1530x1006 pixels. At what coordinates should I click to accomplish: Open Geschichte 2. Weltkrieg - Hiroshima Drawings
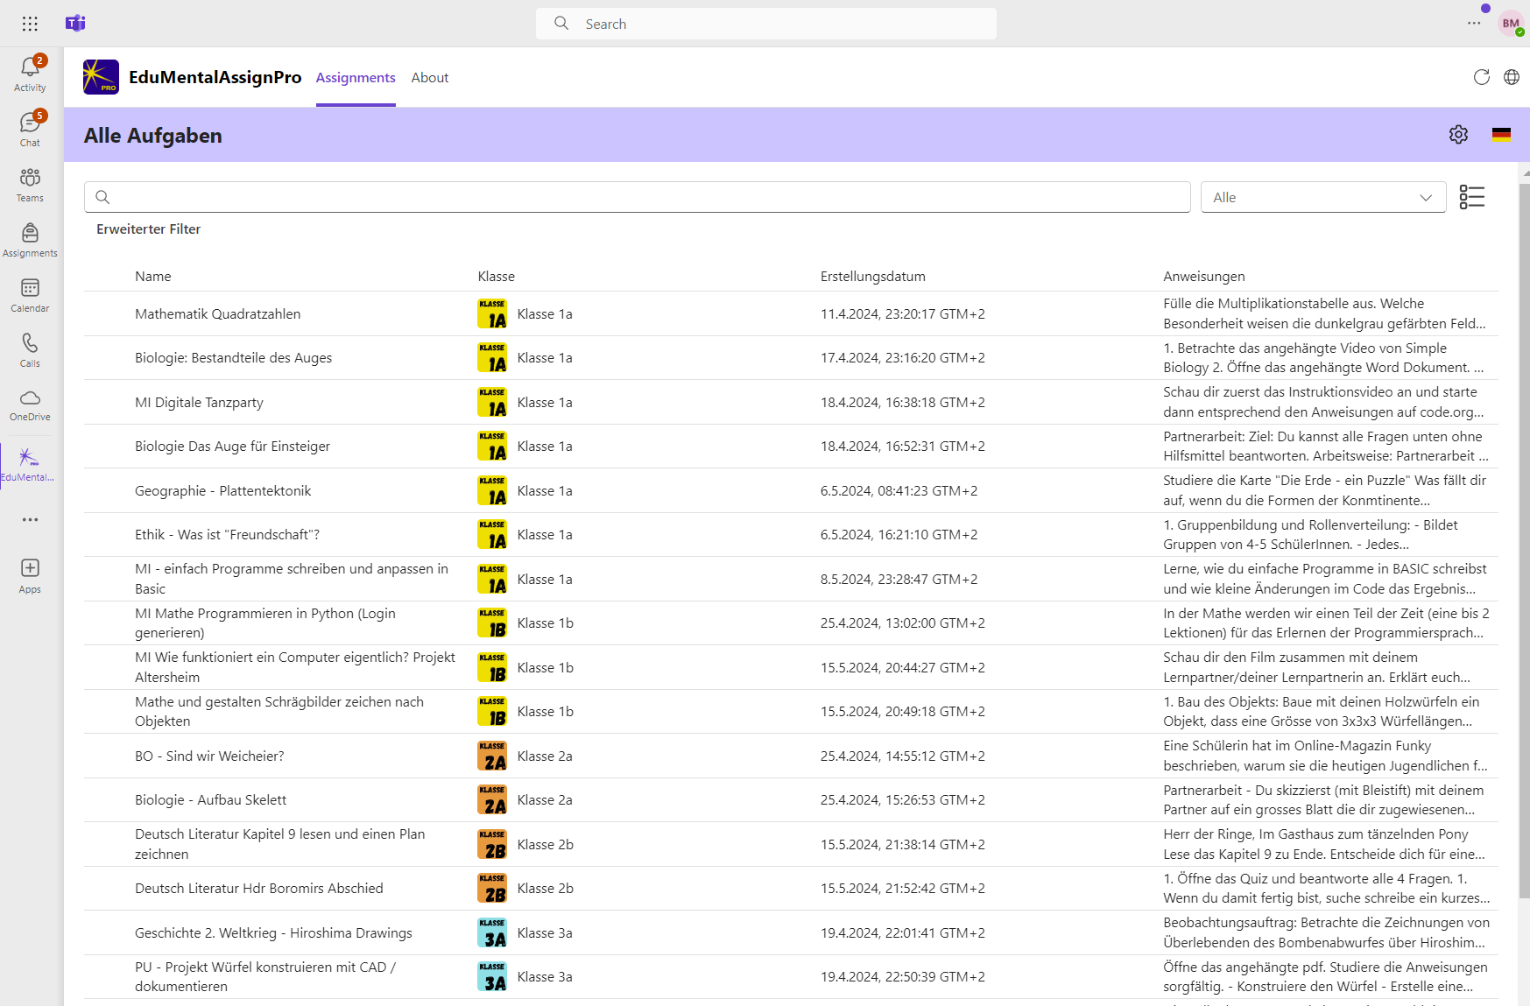pos(273,932)
